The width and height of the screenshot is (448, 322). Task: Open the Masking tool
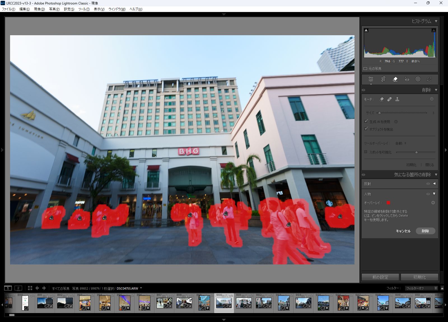pos(418,79)
